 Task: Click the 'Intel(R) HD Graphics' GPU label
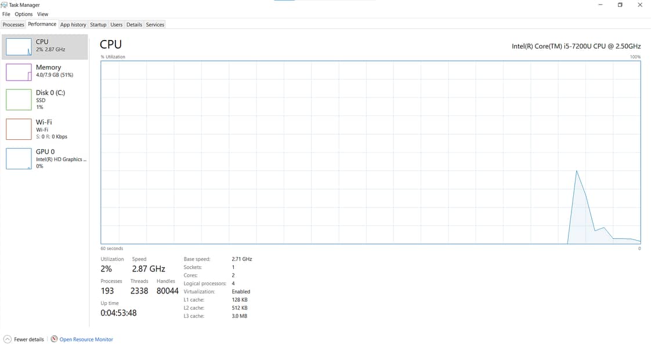point(61,159)
